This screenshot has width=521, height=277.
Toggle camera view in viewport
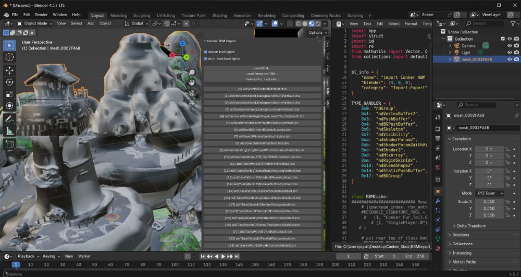click(192, 93)
